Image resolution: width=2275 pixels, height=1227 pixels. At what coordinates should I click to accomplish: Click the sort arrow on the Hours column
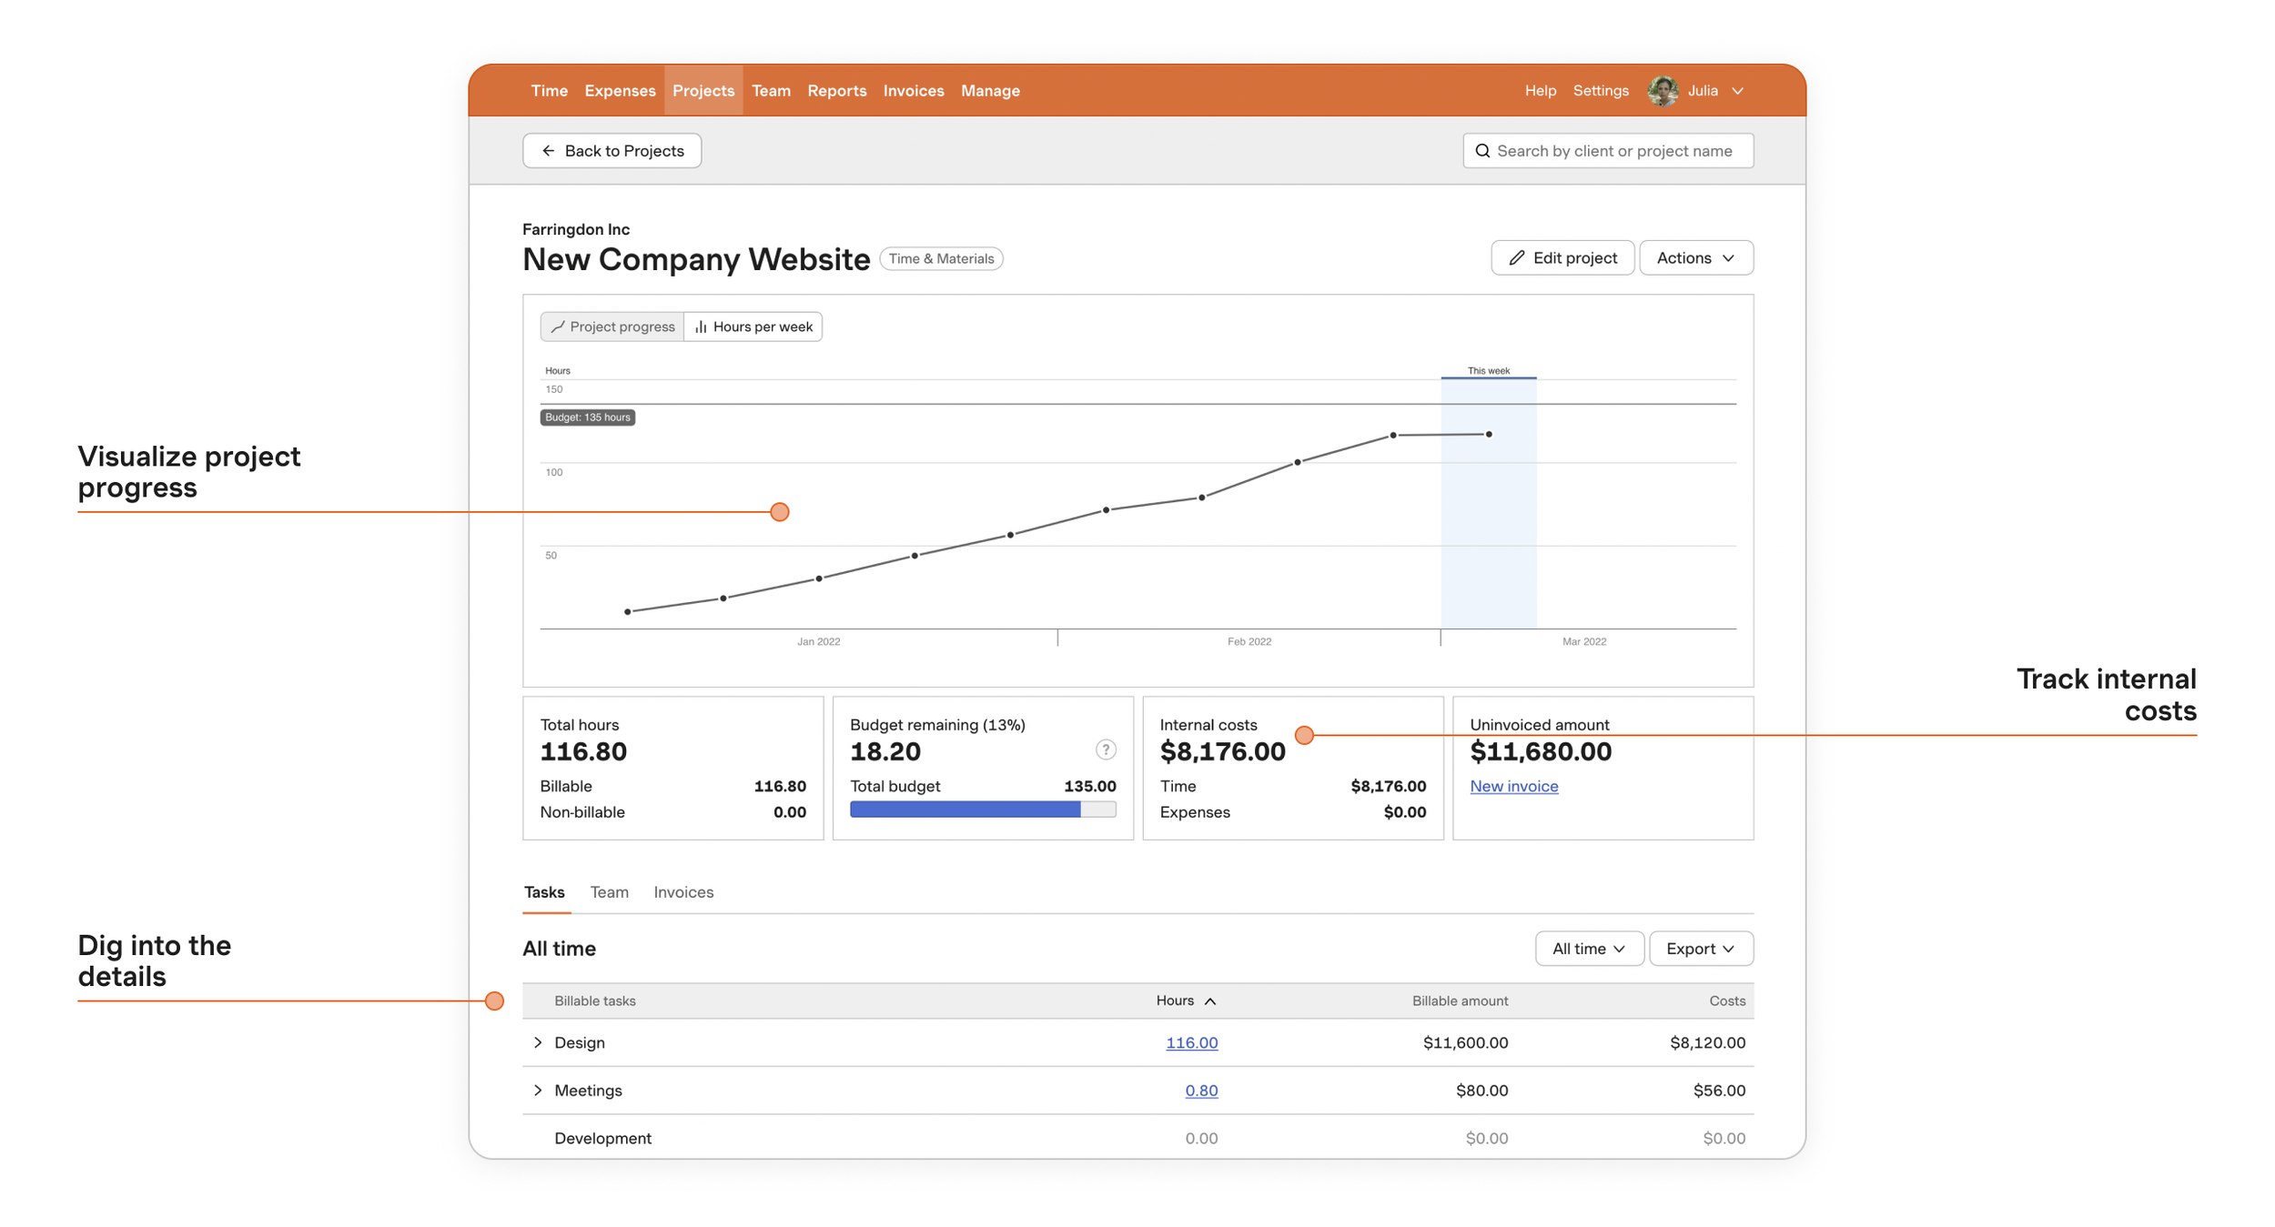[x=1211, y=1001]
